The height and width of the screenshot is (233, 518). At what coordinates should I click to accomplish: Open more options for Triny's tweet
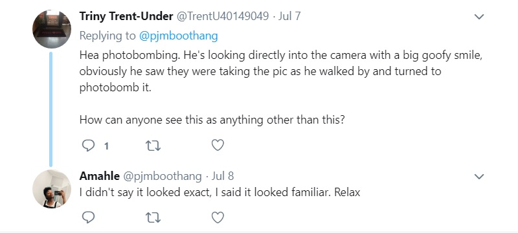[479, 16]
